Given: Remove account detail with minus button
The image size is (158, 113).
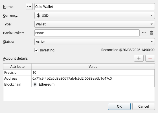Looking at the screenshot, I should tap(150, 58).
